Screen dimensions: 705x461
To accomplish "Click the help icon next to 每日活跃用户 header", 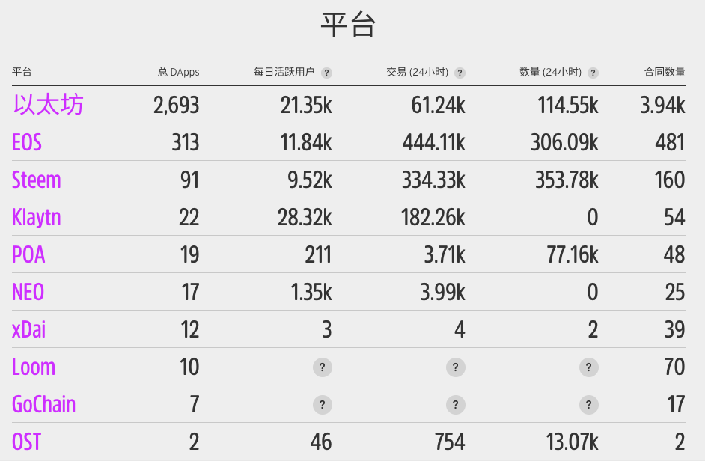I will 326,73.
